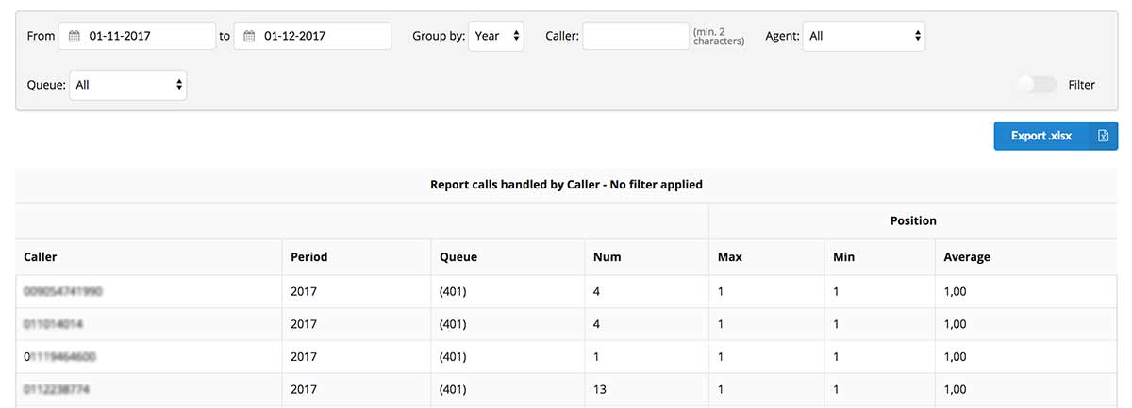Screen dimensions: 1132x408
Task: Open the Group by Year dropdown
Action: (x=496, y=36)
